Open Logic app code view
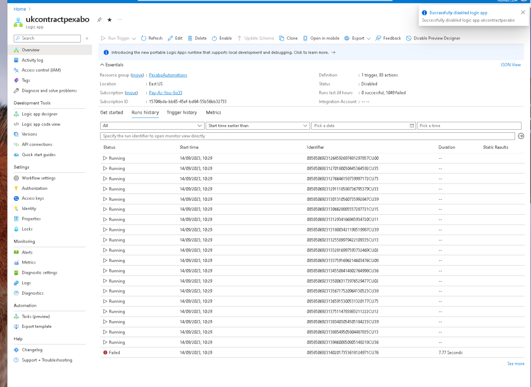This screenshot has width=531, height=387. [41, 124]
